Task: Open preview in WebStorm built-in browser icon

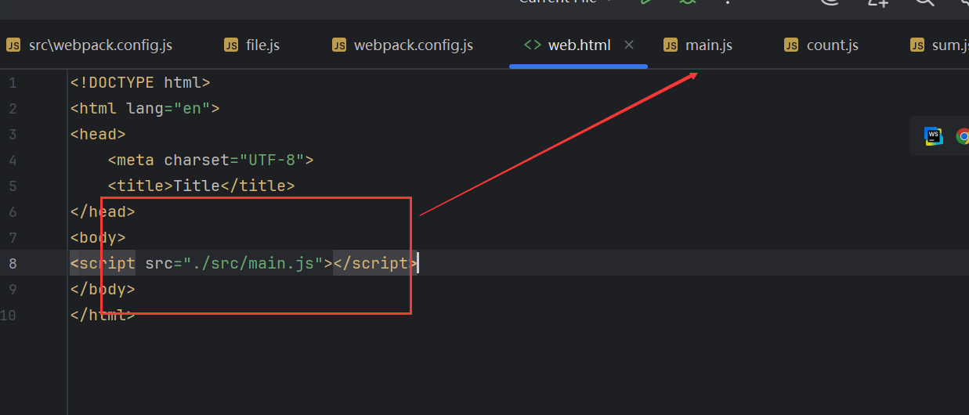Action: click(x=933, y=136)
